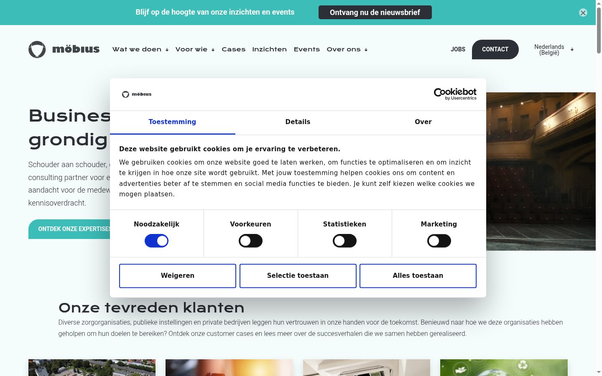Viewport: 602px width, 376px height.
Task: Click the Möbius logo in header
Action: (64, 49)
